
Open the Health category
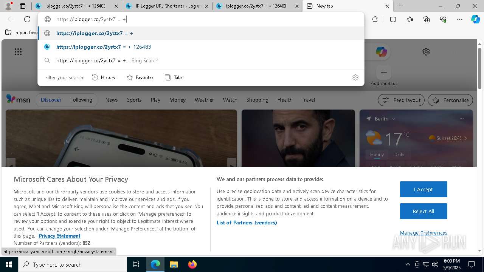[x=285, y=100]
